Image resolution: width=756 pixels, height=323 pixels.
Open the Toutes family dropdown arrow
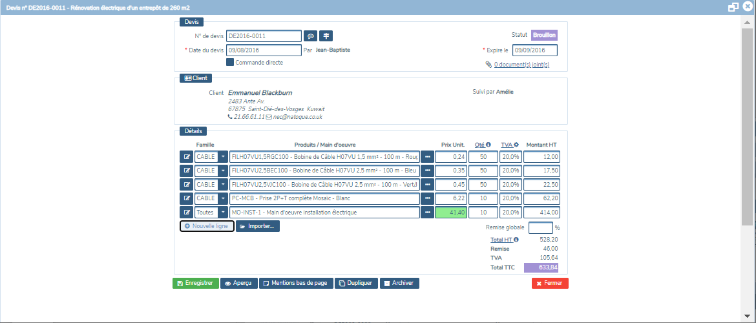pos(223,212)
